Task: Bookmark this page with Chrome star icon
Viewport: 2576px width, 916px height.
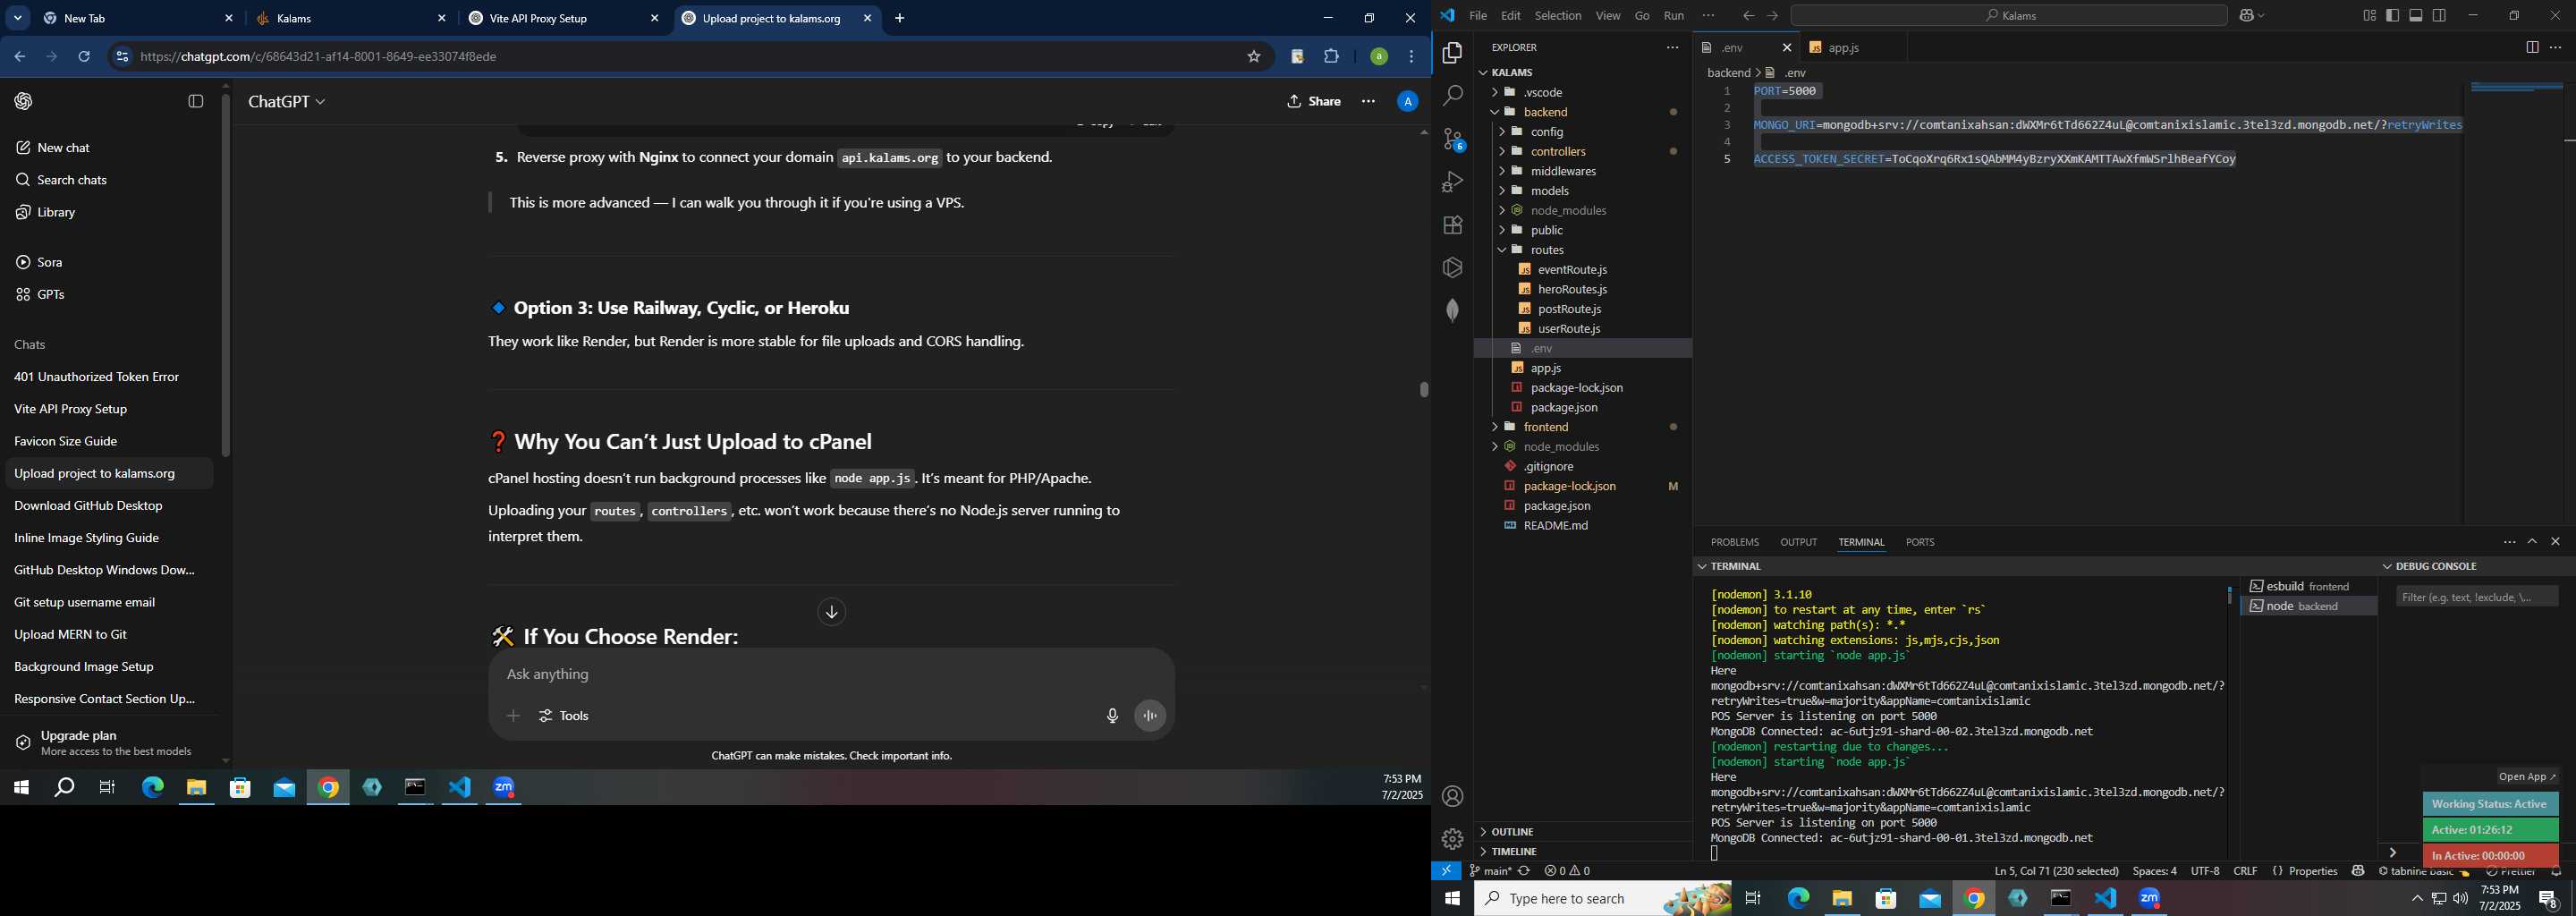Action: pos(1254,57)
